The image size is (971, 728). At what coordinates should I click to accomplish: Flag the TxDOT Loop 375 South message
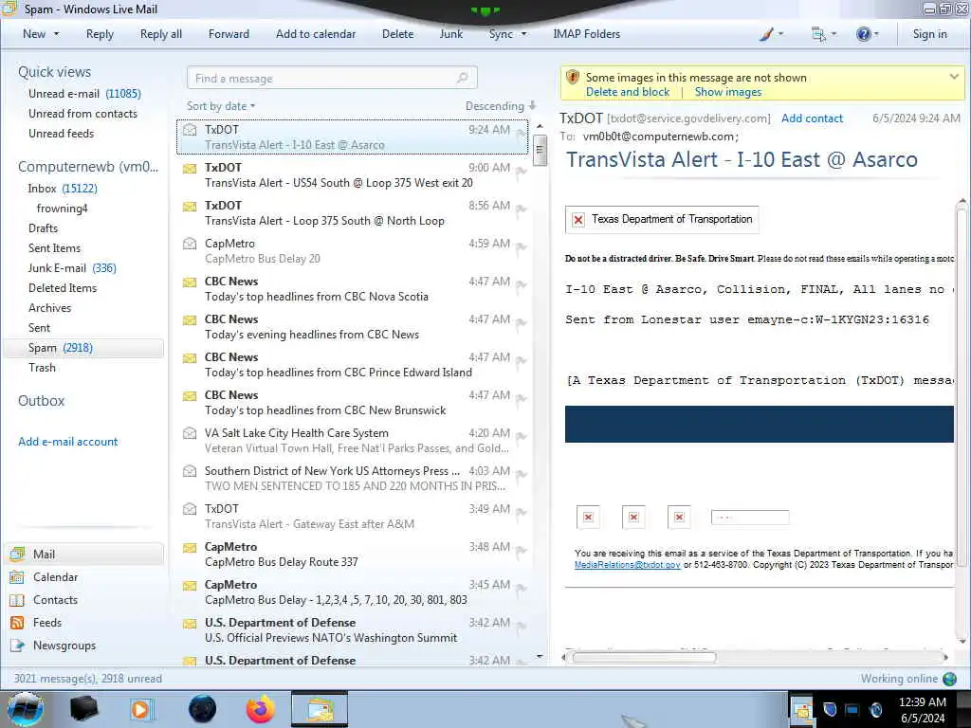pyautogui.click(x=521, y=209)
